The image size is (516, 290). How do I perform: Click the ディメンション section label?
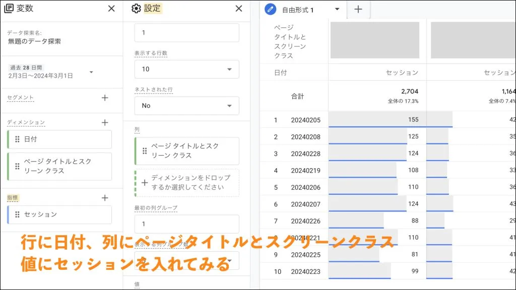[26, 122]
